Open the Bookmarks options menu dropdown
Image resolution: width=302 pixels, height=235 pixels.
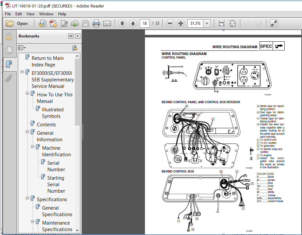tap(22, 48)
